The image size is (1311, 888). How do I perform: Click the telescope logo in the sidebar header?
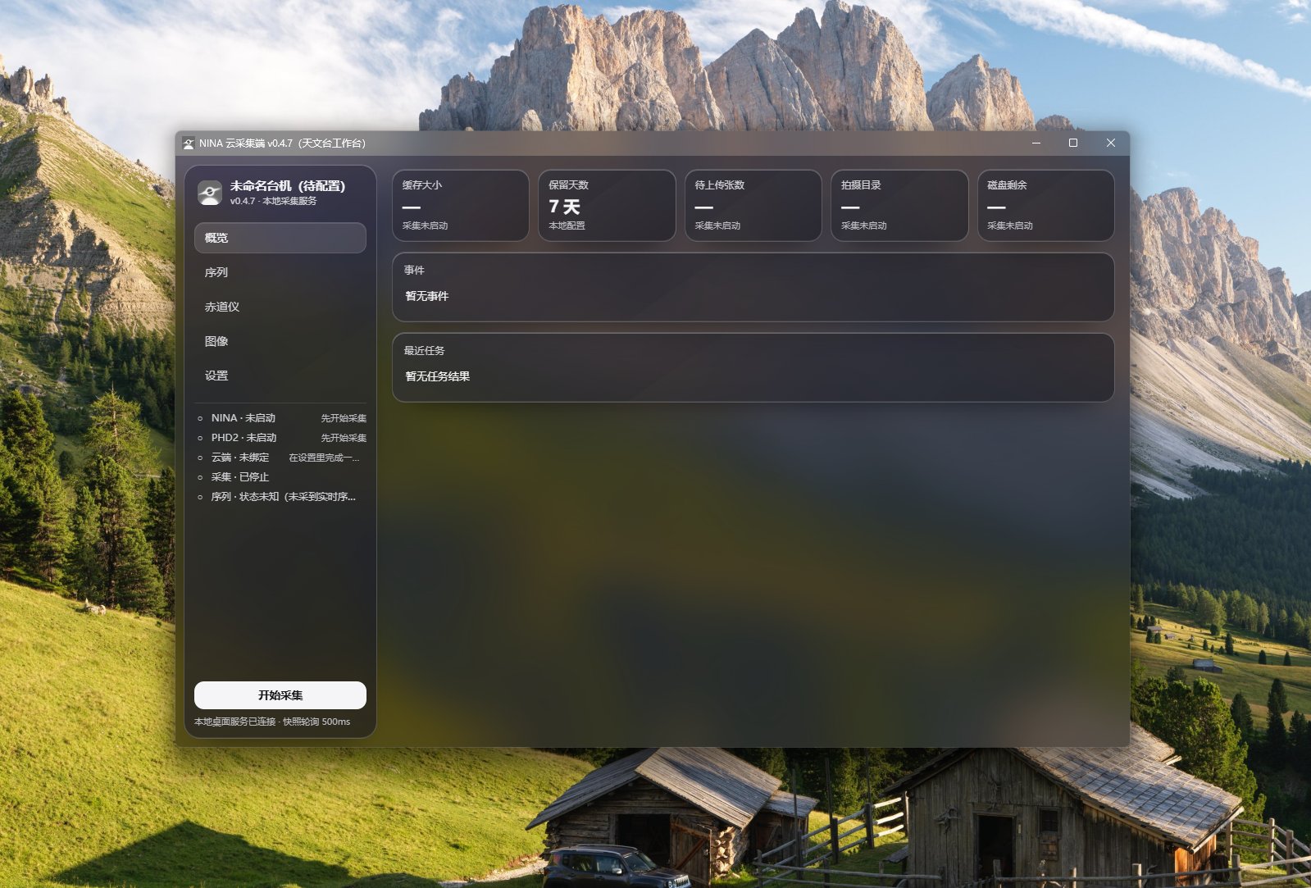pyautogui.click(x=210, y=194)
